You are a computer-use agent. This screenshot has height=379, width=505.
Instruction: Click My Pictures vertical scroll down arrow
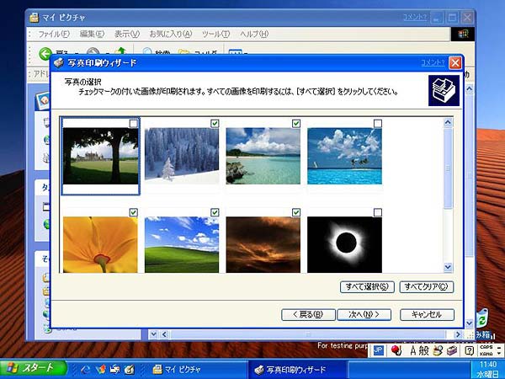point(470,323)
